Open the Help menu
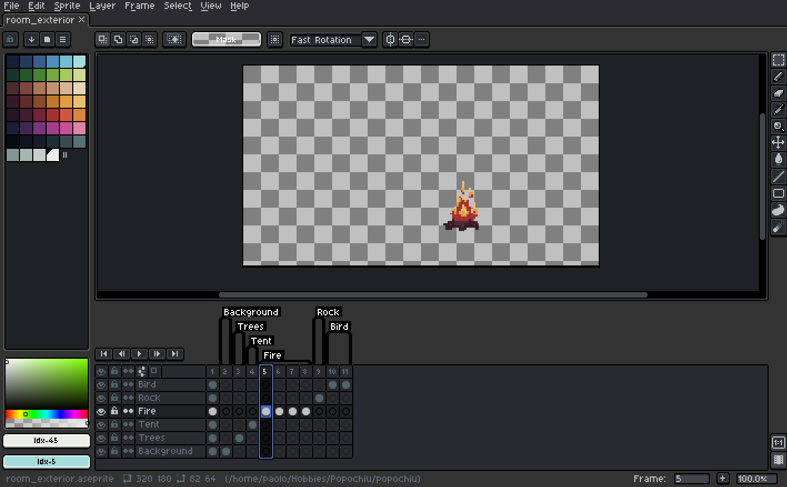 (x=239, y=6)
